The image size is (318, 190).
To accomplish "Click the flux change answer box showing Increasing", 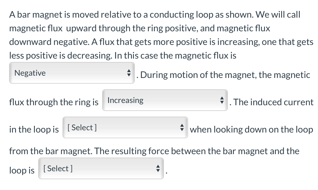I will (x=164, y=100).
